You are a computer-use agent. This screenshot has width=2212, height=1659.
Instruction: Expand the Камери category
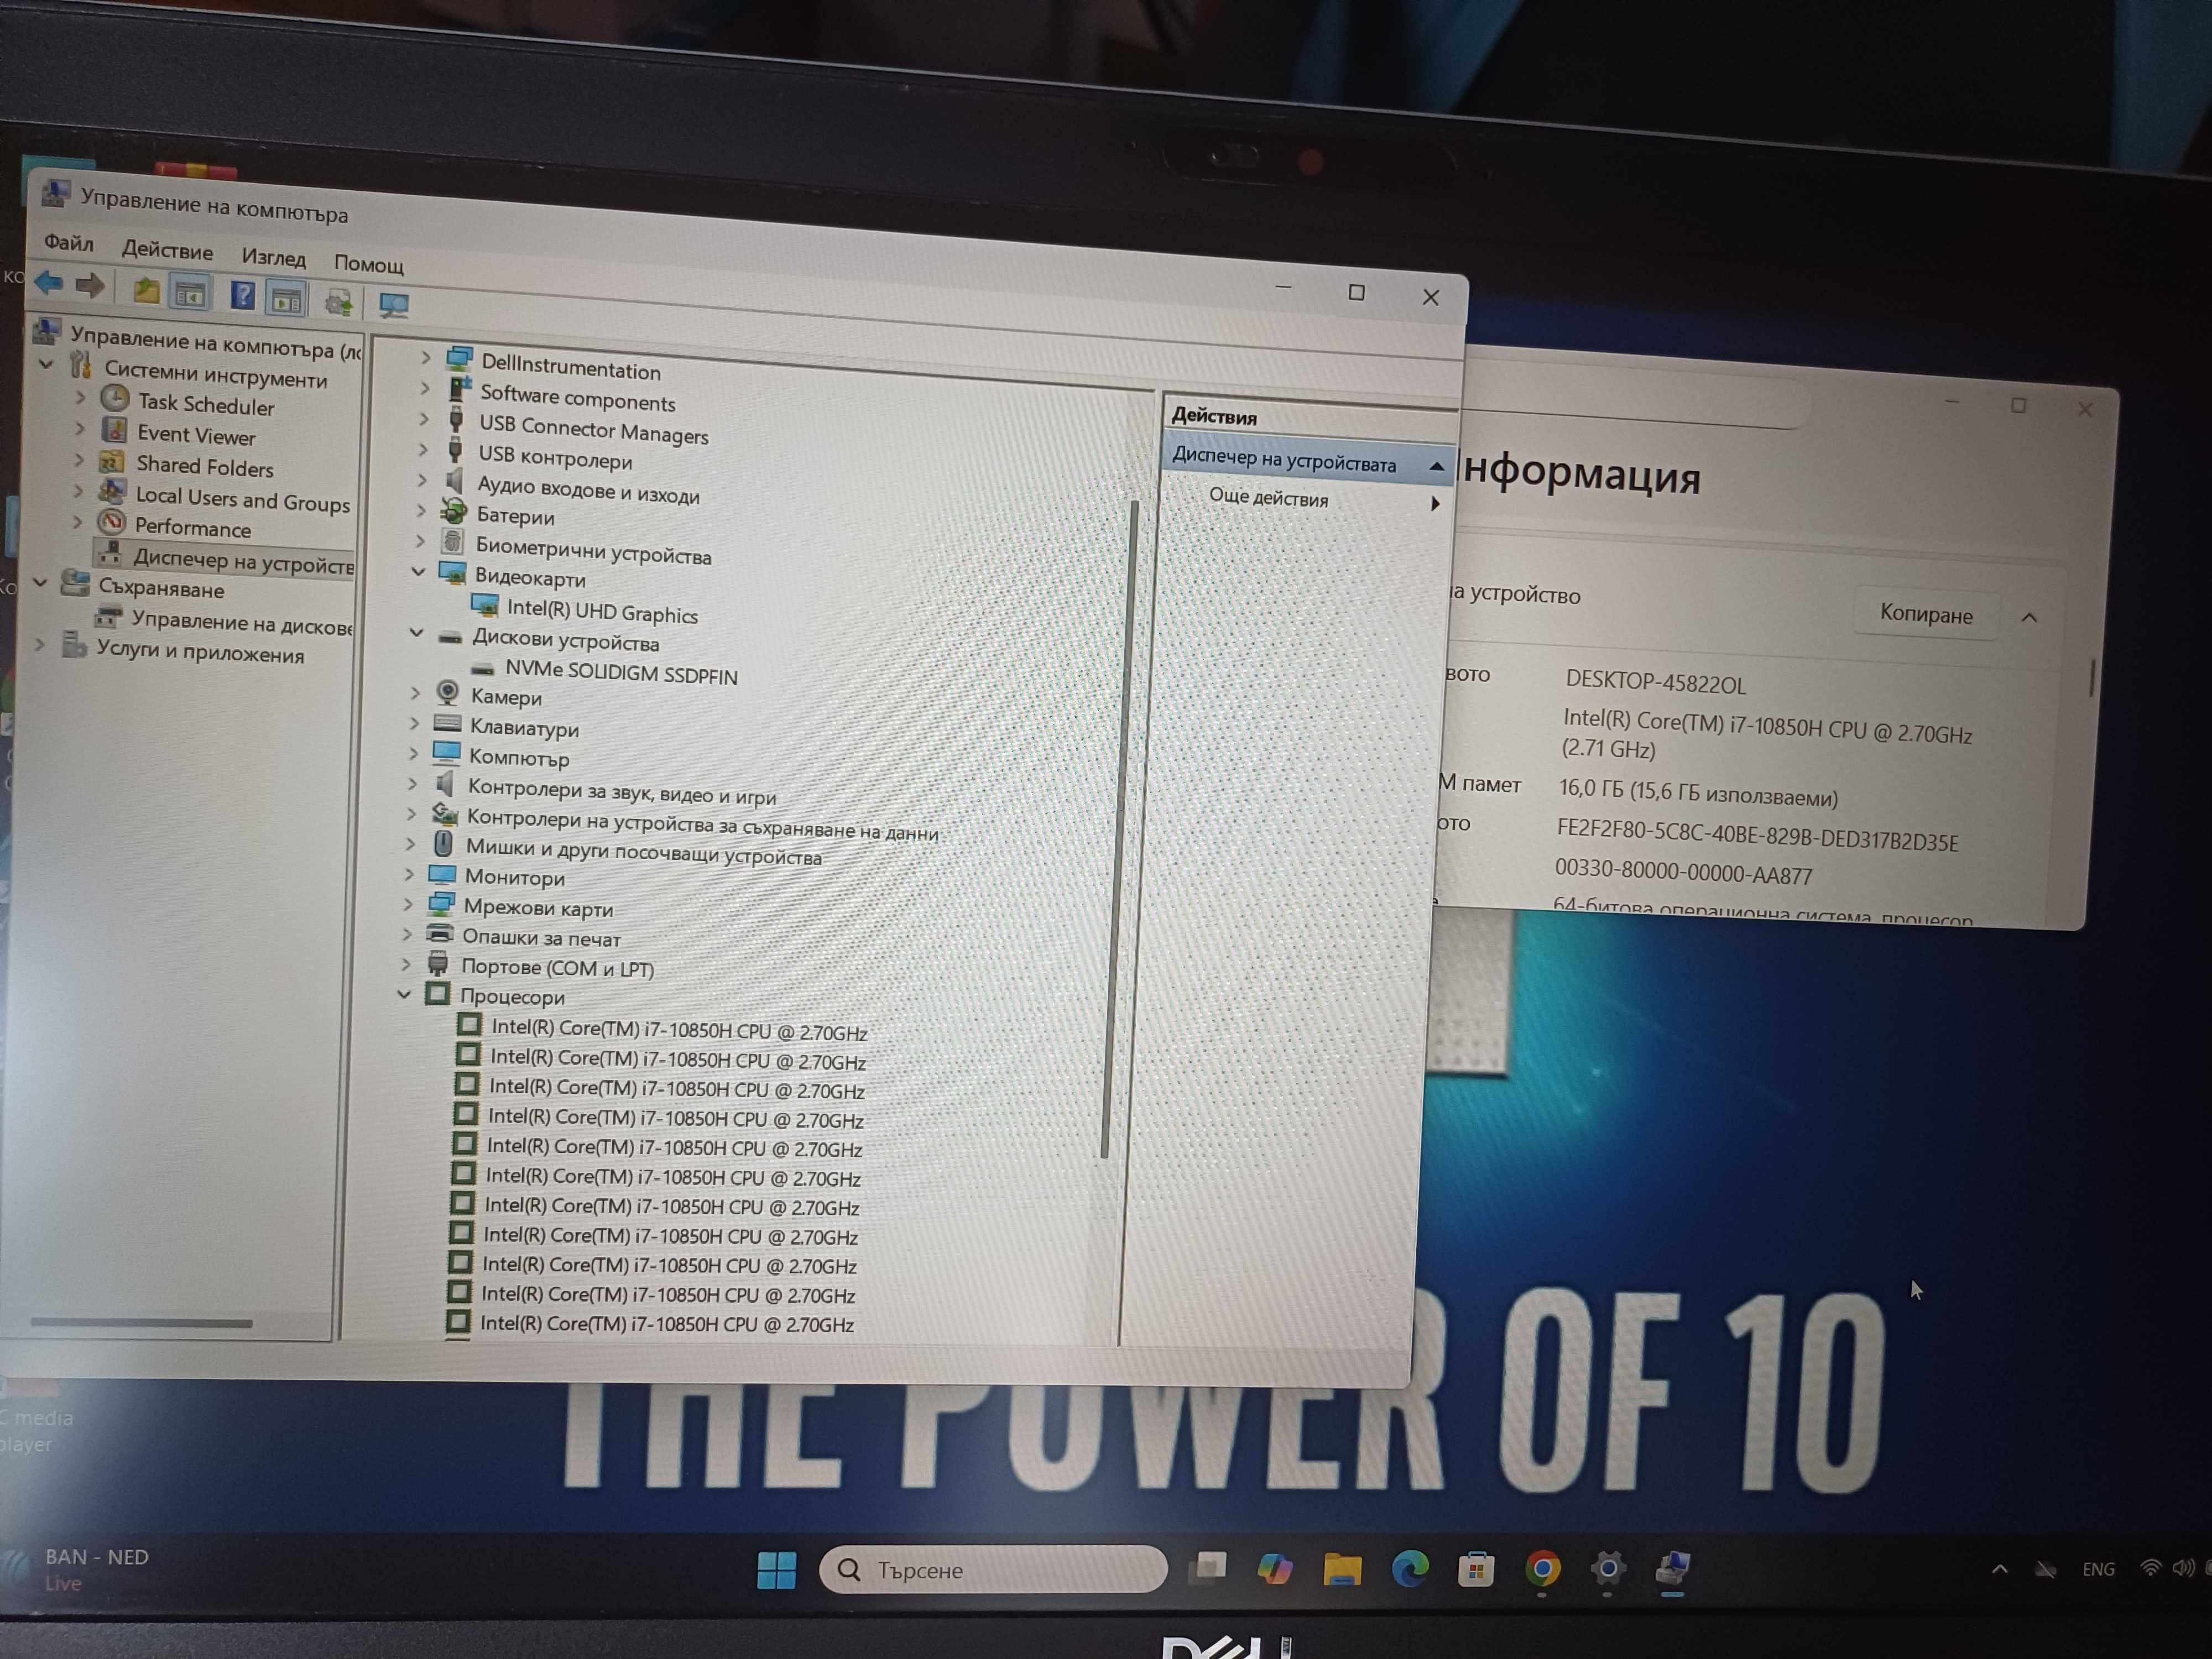pos(415,692)
